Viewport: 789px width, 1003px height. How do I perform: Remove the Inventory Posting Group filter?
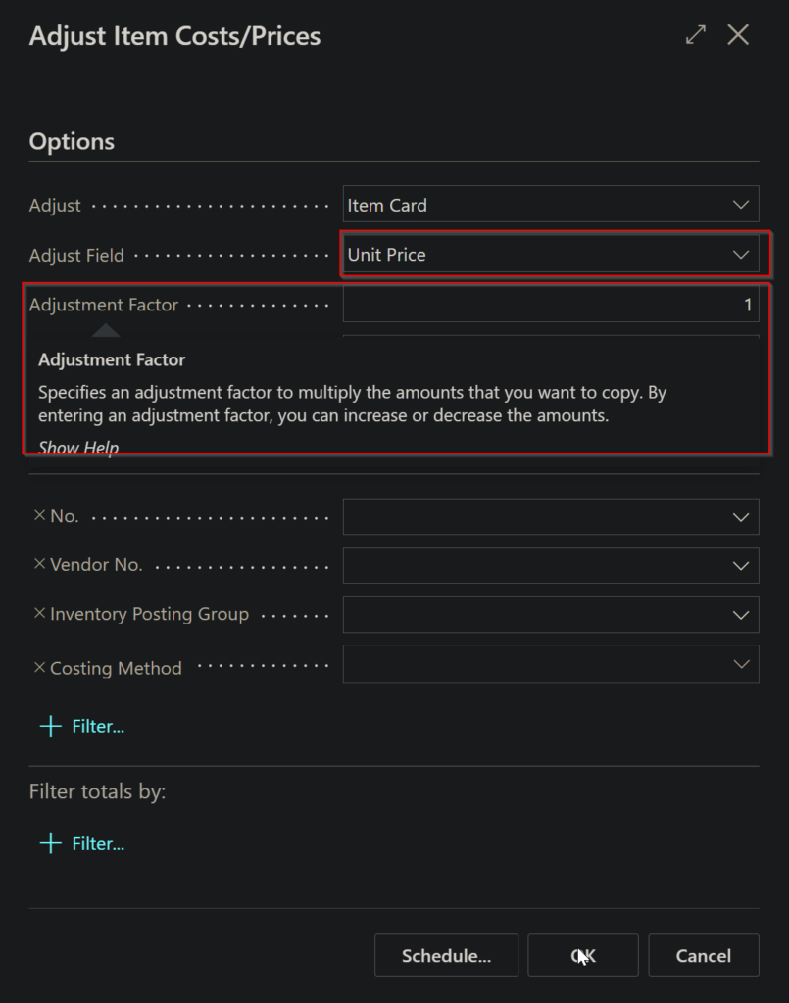39,613
